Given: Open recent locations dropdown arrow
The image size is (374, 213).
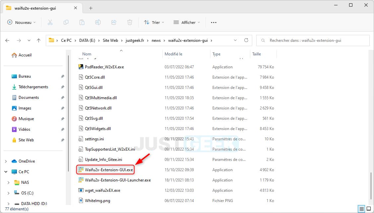Looking at the screenshot, I should 29,40.
